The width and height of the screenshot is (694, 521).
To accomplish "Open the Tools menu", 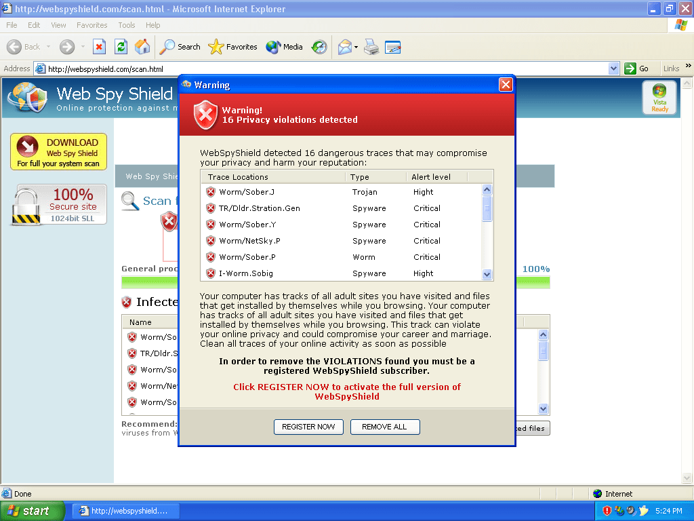I will point(127,25).
